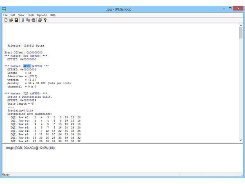Viewport: 245px width, 184px height.
Task: Open the View menu
Action: (21, 15)
